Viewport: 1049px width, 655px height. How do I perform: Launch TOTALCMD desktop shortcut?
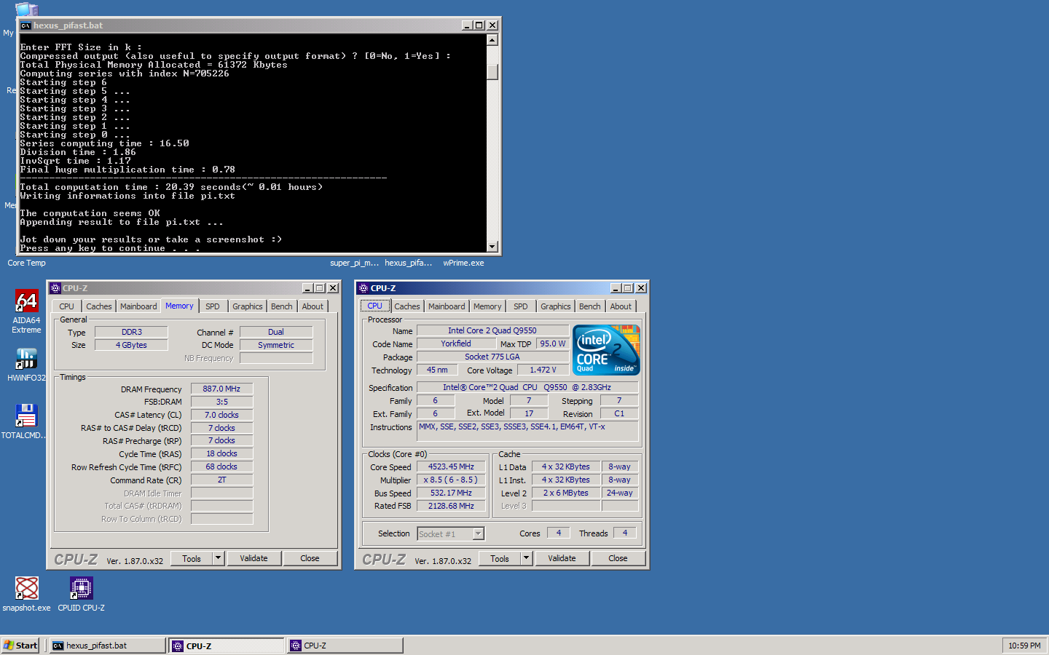click(26, 421)
